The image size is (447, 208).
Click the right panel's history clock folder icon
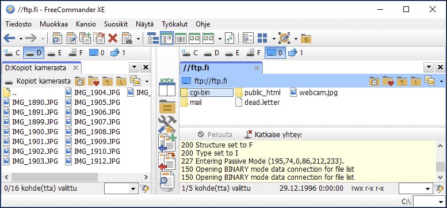(375, 81)
